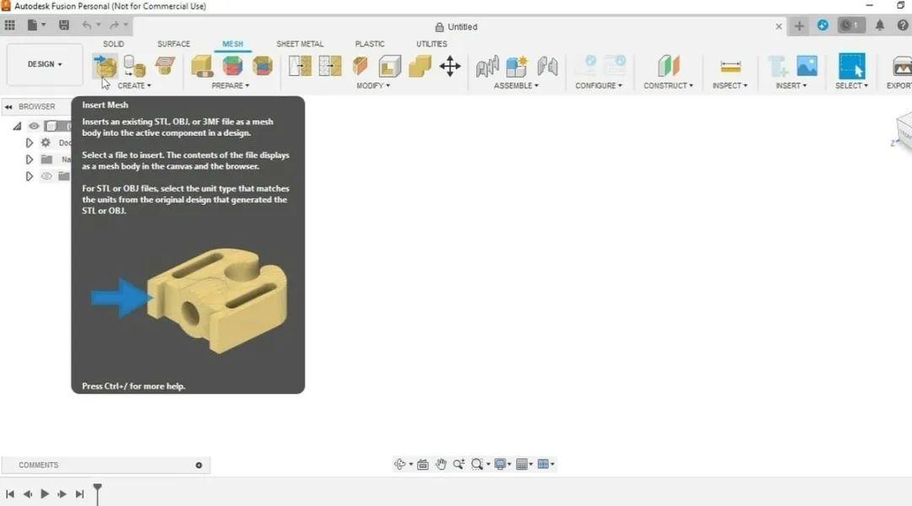Screen dimensions: 912x506
Task: Open the Create dropdown menu
Action: click(x=135, y=85)
